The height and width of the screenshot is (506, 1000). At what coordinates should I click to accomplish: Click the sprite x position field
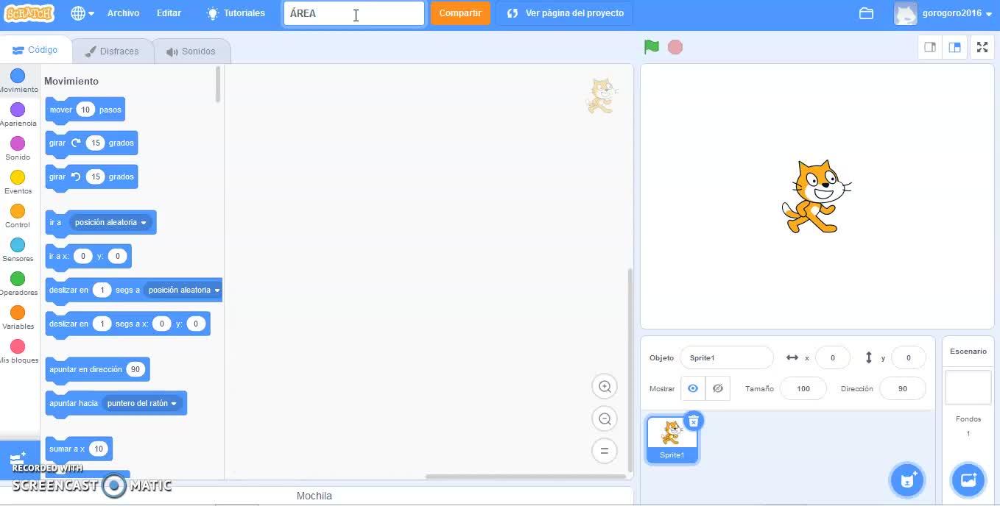[x=833, y=358]
